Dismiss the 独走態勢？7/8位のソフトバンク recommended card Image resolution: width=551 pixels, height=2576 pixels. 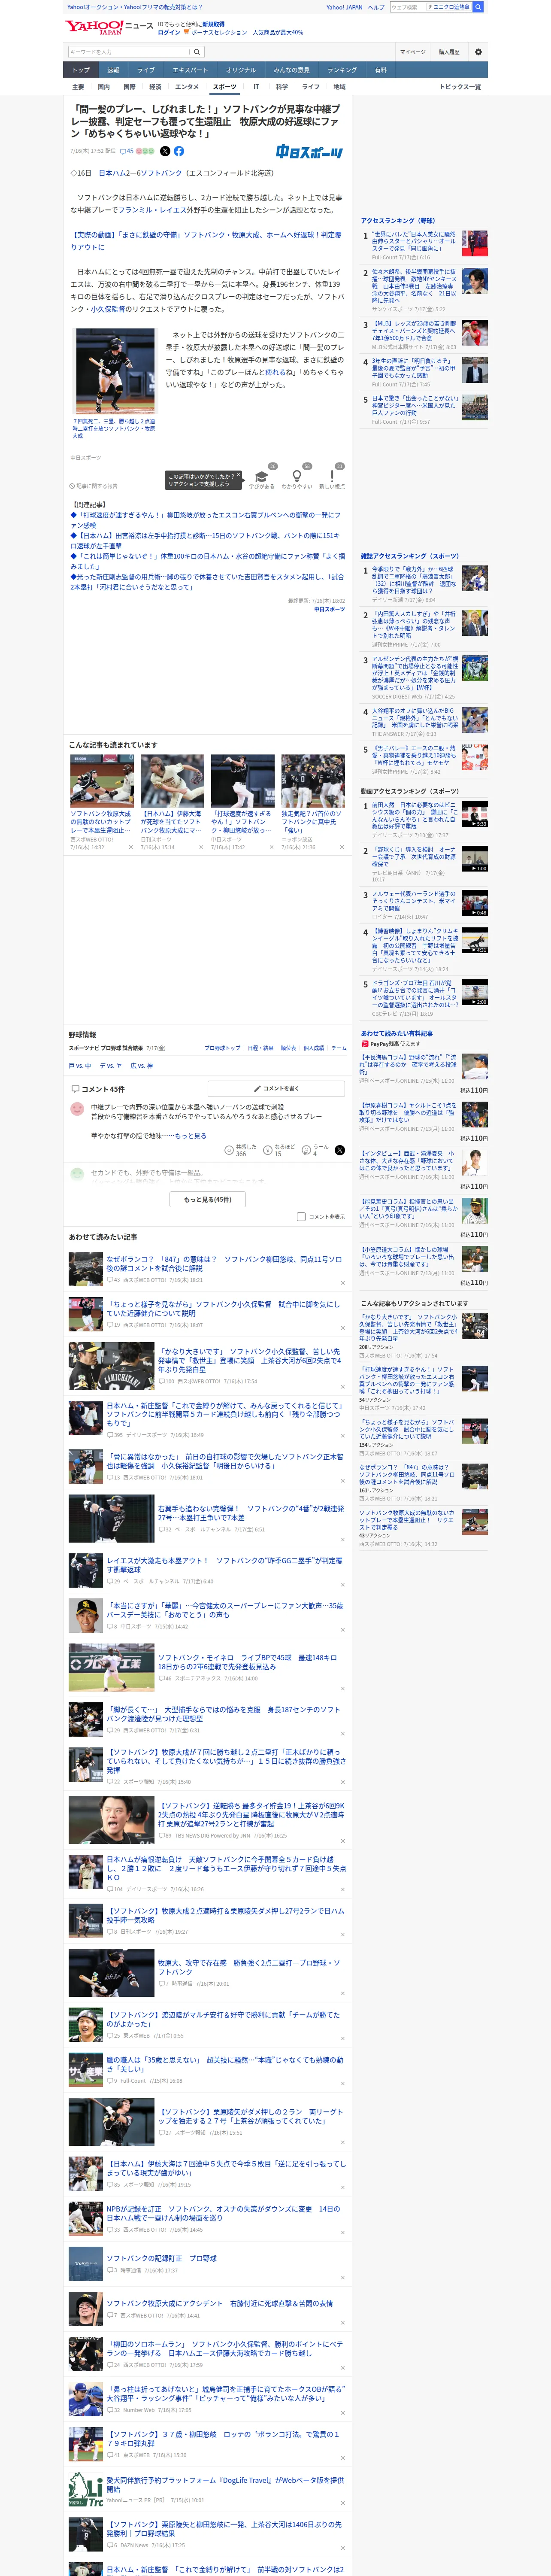pyautogui.click(x=342, y=847)
